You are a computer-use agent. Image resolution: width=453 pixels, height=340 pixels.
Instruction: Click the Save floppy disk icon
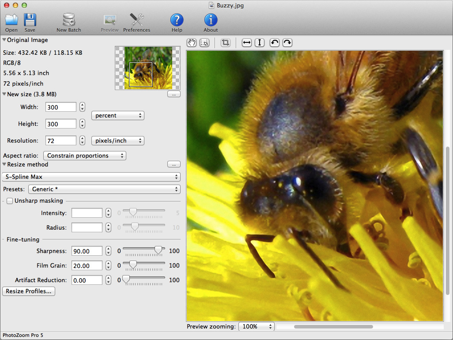[30, 20]
